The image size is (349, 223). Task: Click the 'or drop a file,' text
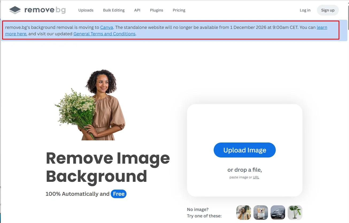coord(244,170)
